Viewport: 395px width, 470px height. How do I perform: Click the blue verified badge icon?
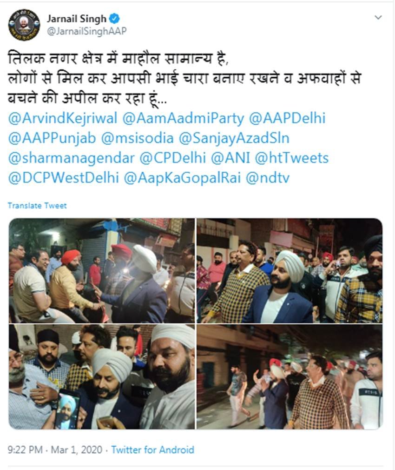click(x=114, y=19)
